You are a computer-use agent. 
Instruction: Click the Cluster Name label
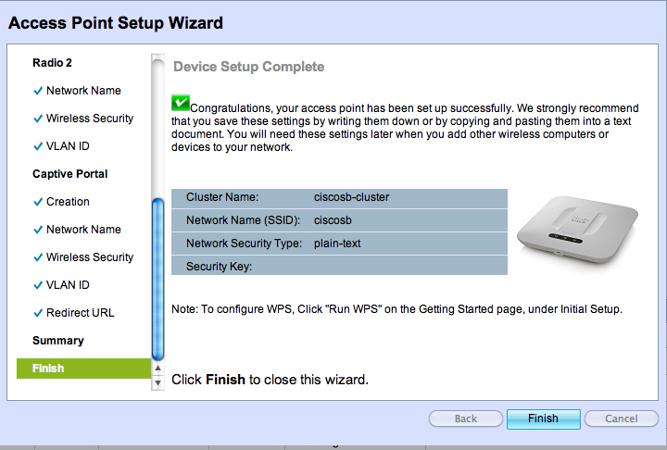click(222, 197)
